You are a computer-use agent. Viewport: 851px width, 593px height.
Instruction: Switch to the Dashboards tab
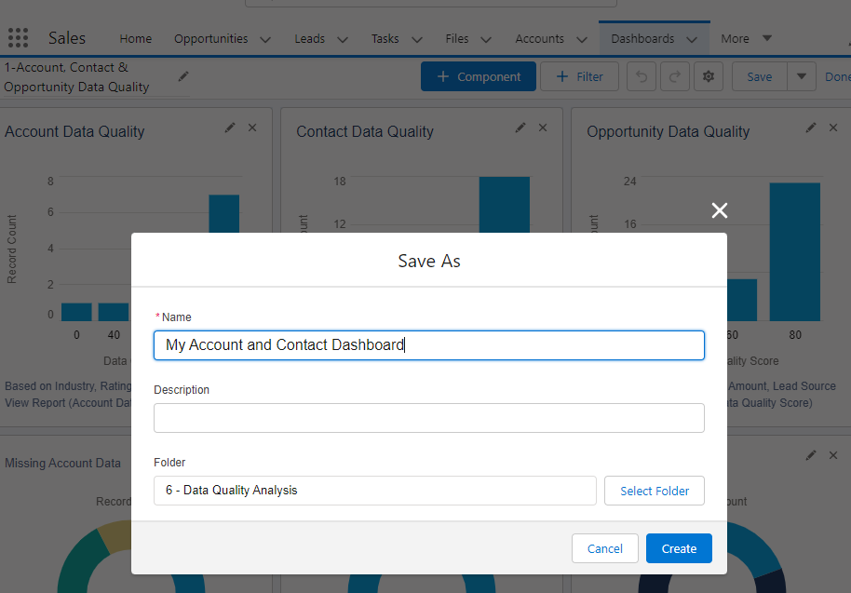(642, 38)
